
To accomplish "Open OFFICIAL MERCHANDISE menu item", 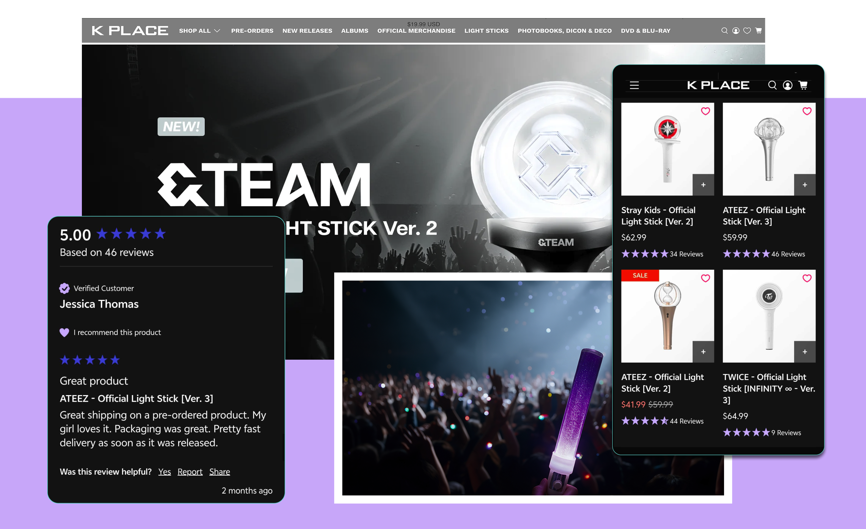I will tap(416, 31).
